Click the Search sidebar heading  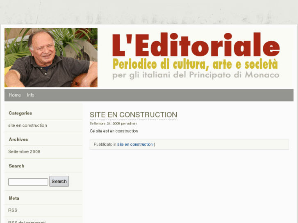tap(16, 166)
